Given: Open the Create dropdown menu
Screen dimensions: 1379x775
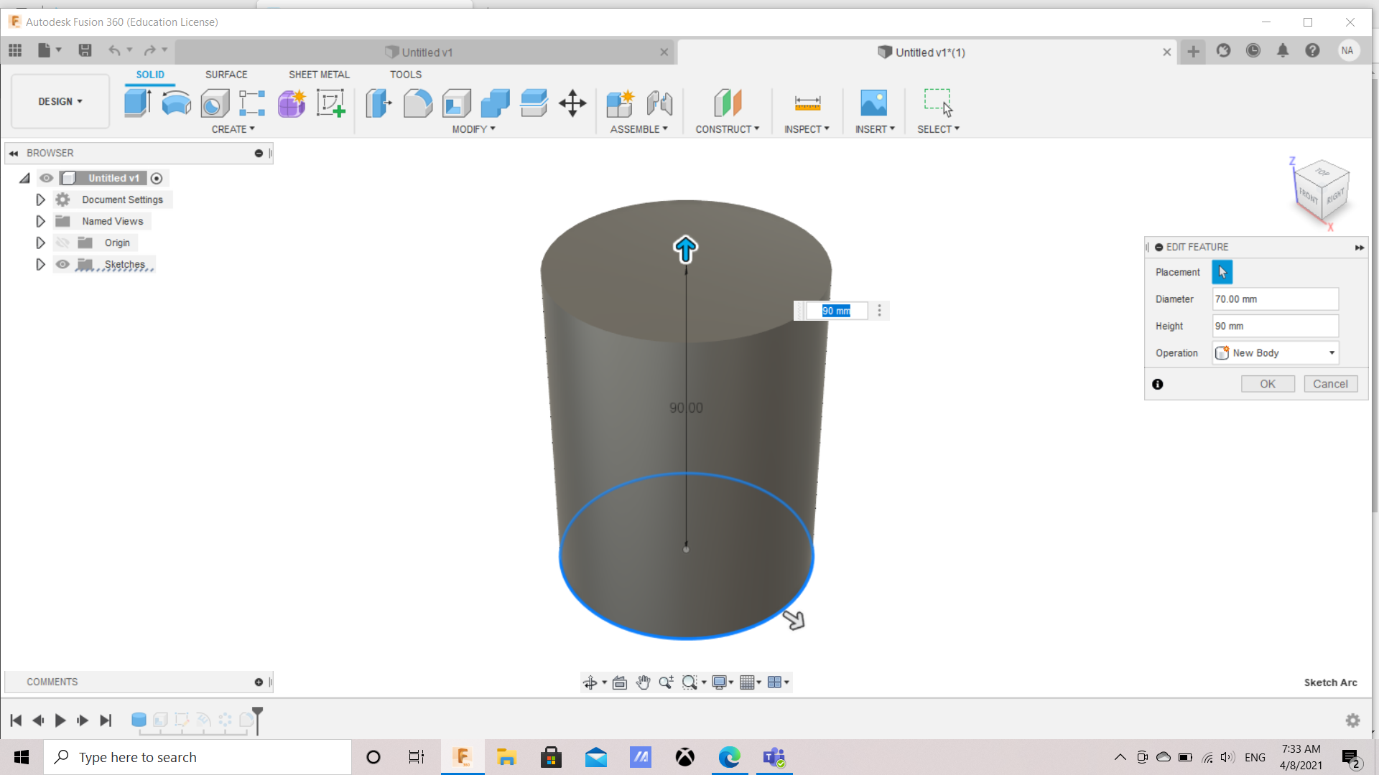Looking at the screenshot, I should [233, 129].
